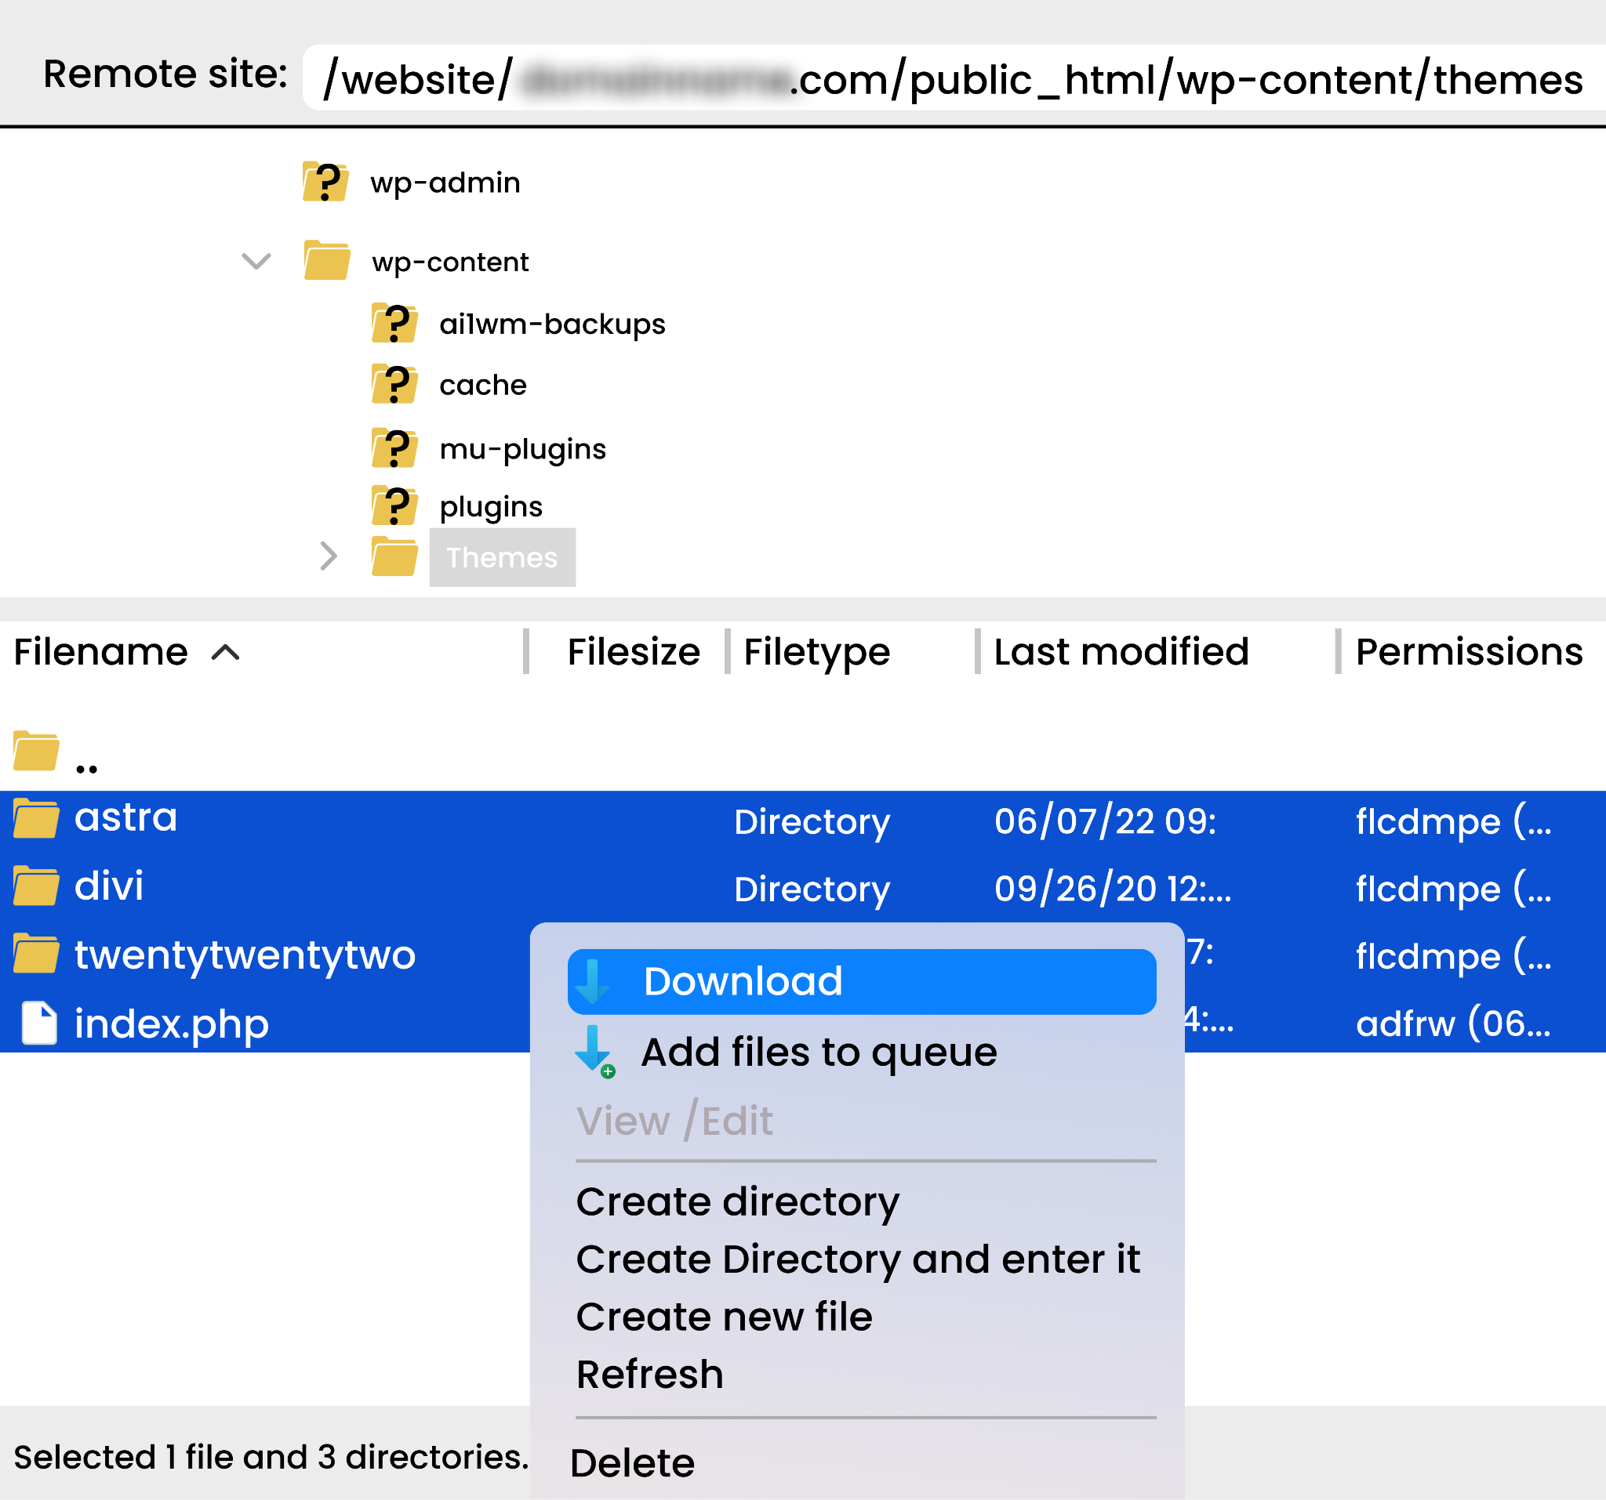This screenshot has height=1500, width=1606.
Task: Click Refresh in the context menu
Action: pyautogui.click(x=649, y=1374)
